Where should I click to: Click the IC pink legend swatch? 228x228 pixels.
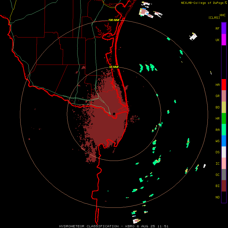pyautogui.click(x=224, y=163)
